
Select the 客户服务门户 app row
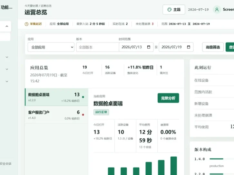click(56, 115)
